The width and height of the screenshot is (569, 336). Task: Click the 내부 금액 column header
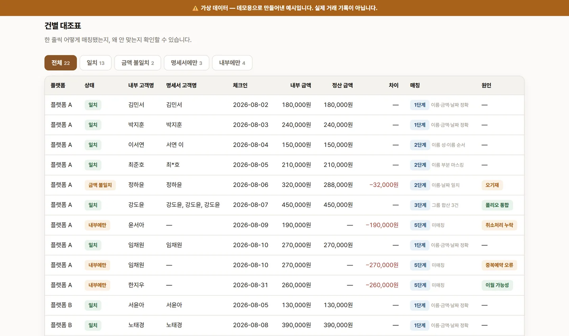tap(301, 85)
